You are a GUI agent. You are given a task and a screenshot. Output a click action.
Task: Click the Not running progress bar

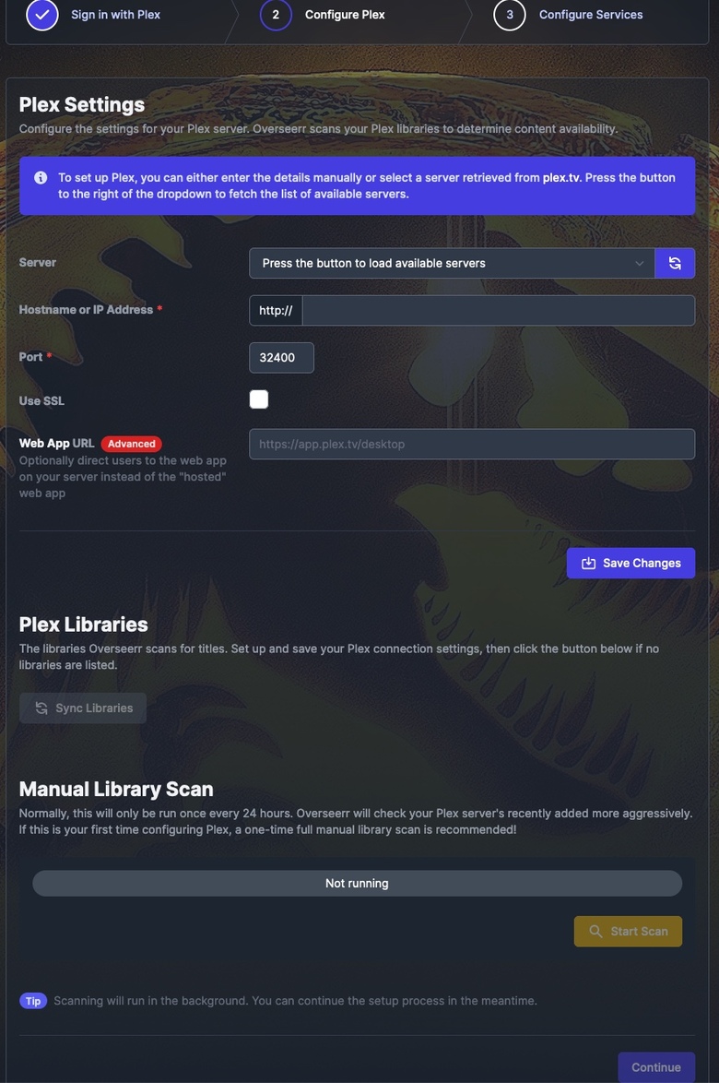tap(358, 884)
